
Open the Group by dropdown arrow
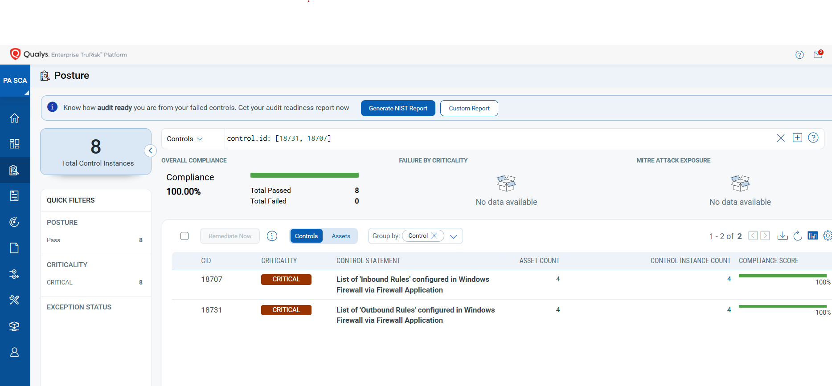click(x=454, y=236)
